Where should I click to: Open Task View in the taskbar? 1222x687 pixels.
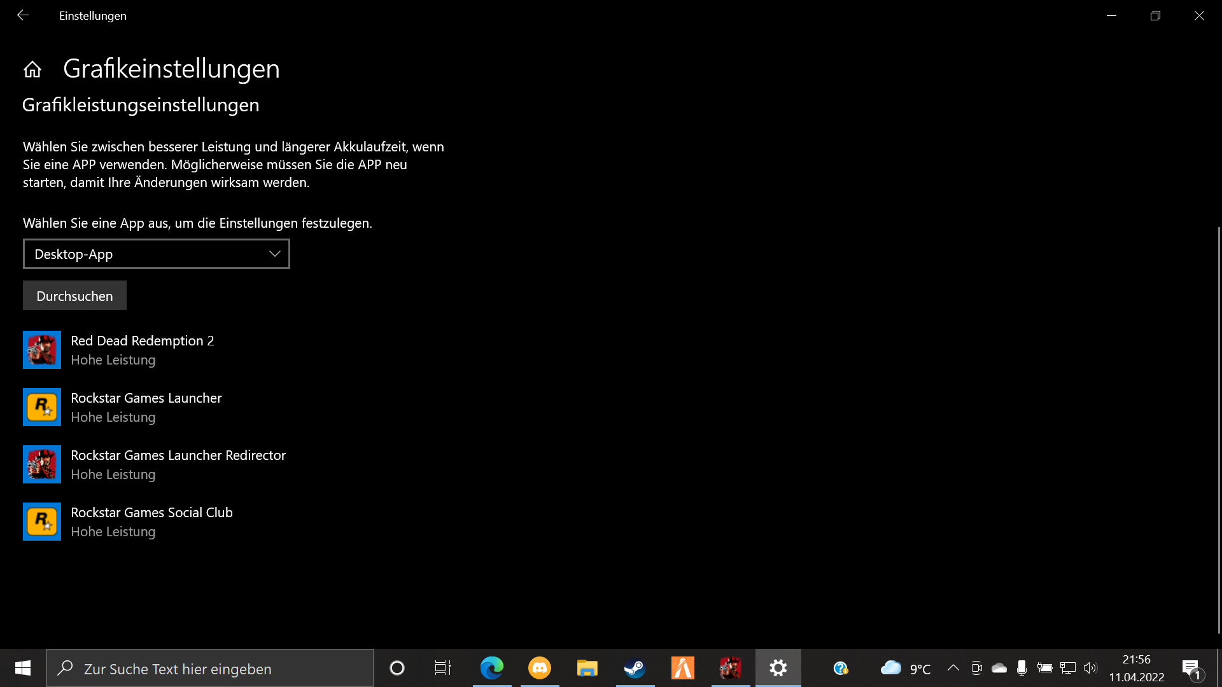(x=442, y=668)
